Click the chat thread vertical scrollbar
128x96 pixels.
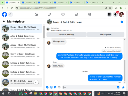pyautogui.click(x=124, y=70)
